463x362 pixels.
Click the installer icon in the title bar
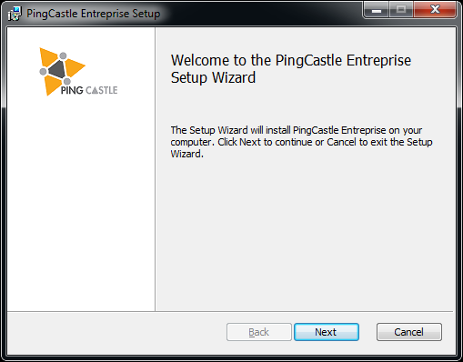15,14
